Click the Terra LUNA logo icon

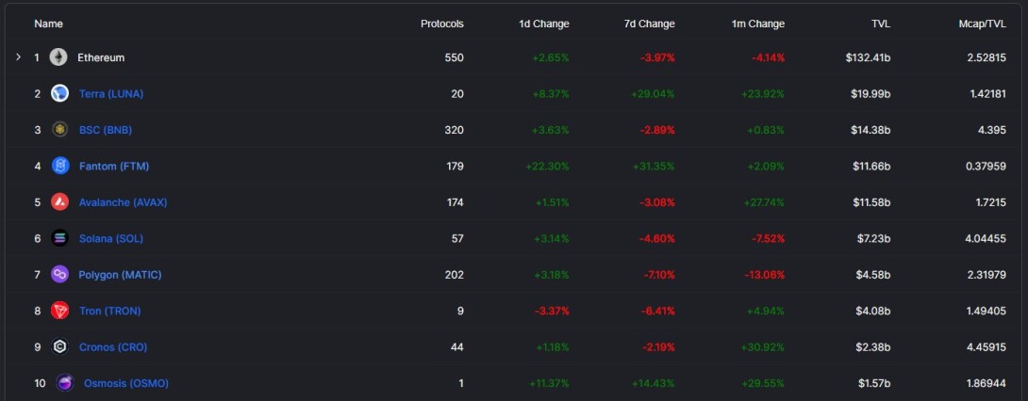coord(59,93)
